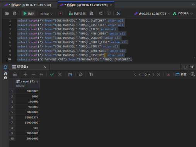Image resolution: width=196 pixels, height=147 pixels.
Task: Commit changes with the green checkmark
Action: (52, 74)
